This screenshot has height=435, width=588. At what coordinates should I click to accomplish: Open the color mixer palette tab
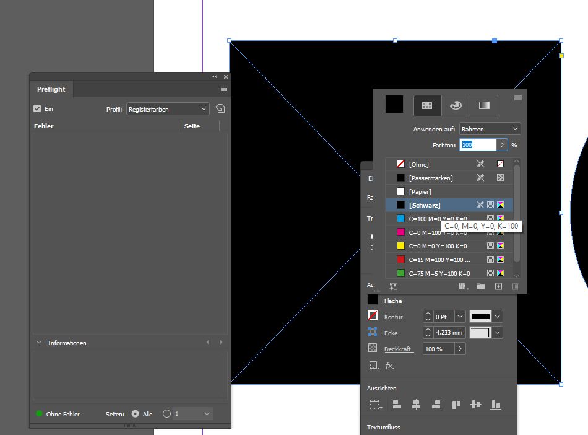456,105
